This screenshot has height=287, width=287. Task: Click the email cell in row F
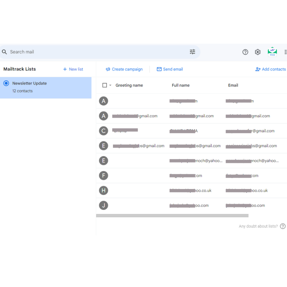242,176
